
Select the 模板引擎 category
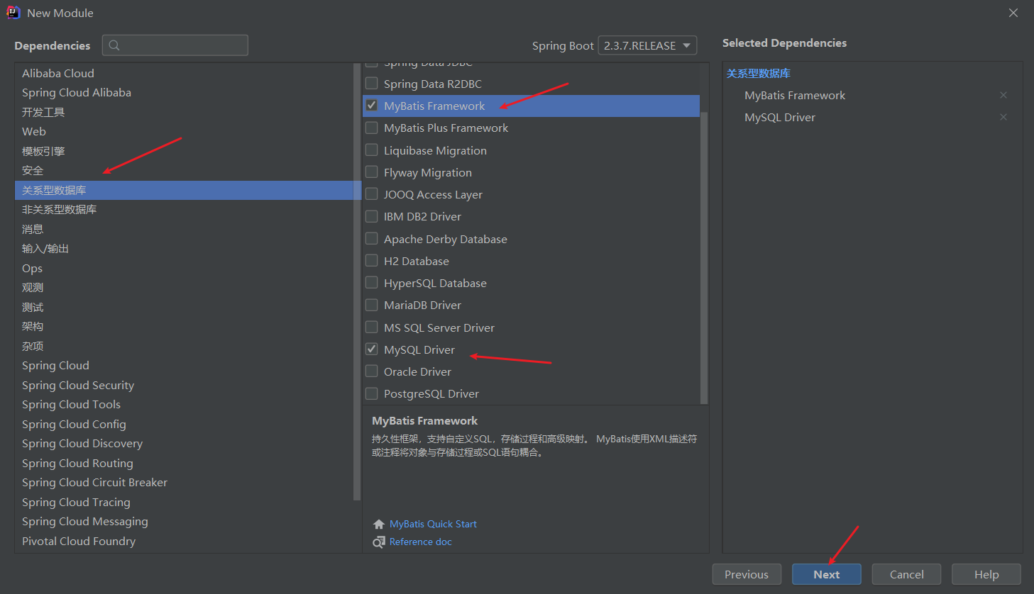click(184, 151)
